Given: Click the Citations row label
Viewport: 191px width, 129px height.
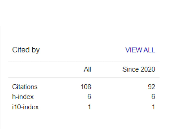Looking at the screenshot, I should [25, 87].
